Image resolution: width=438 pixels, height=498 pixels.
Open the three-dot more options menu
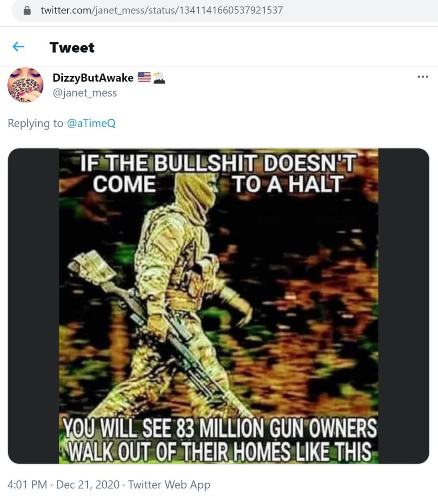click(423, 77)
